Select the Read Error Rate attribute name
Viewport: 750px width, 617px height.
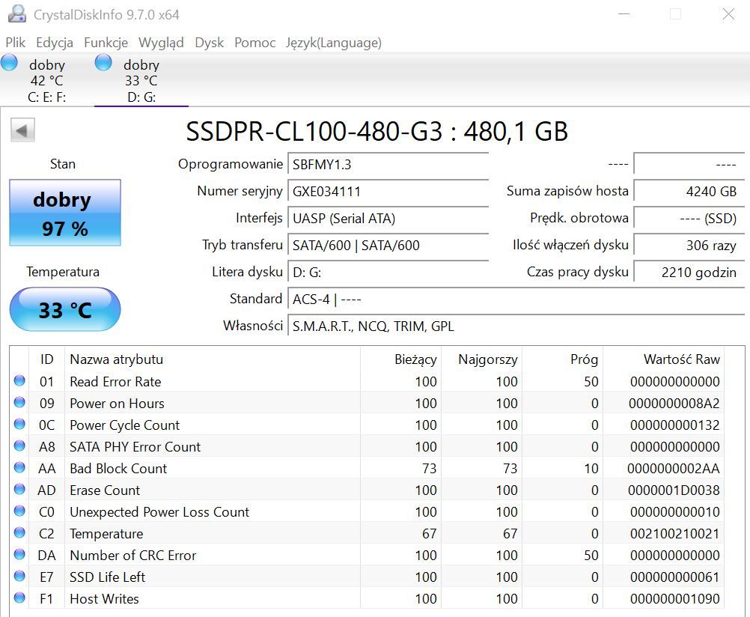[x=115, y=381]
